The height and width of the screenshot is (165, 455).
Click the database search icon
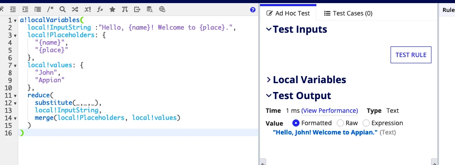[x=150, y=10]
